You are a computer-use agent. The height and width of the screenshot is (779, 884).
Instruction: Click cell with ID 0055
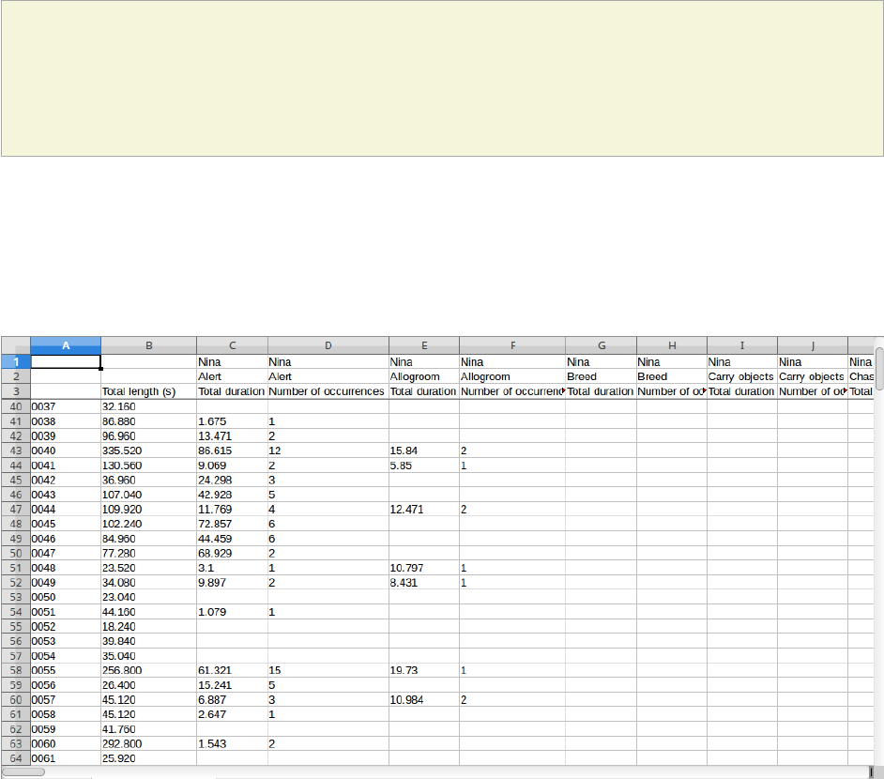[x=66, y=670]
